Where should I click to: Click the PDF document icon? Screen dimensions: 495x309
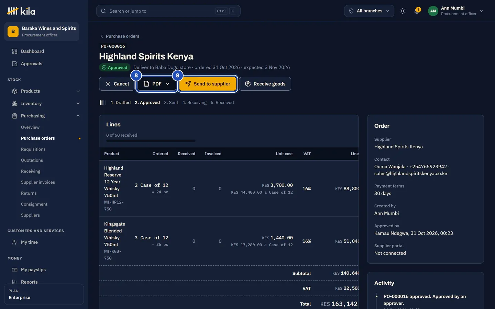coord(146,84)
